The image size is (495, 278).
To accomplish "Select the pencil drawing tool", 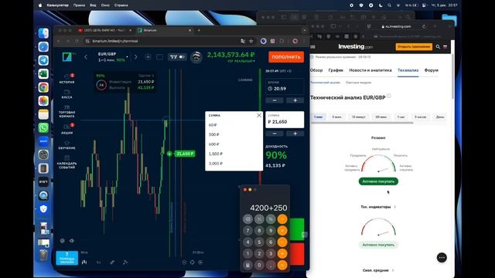I will click(112, 262).
